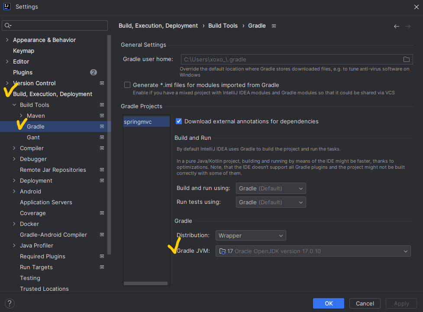Select the springmvc Gradle project
Screen dimensions: 423x312
[x=146, y=122]
